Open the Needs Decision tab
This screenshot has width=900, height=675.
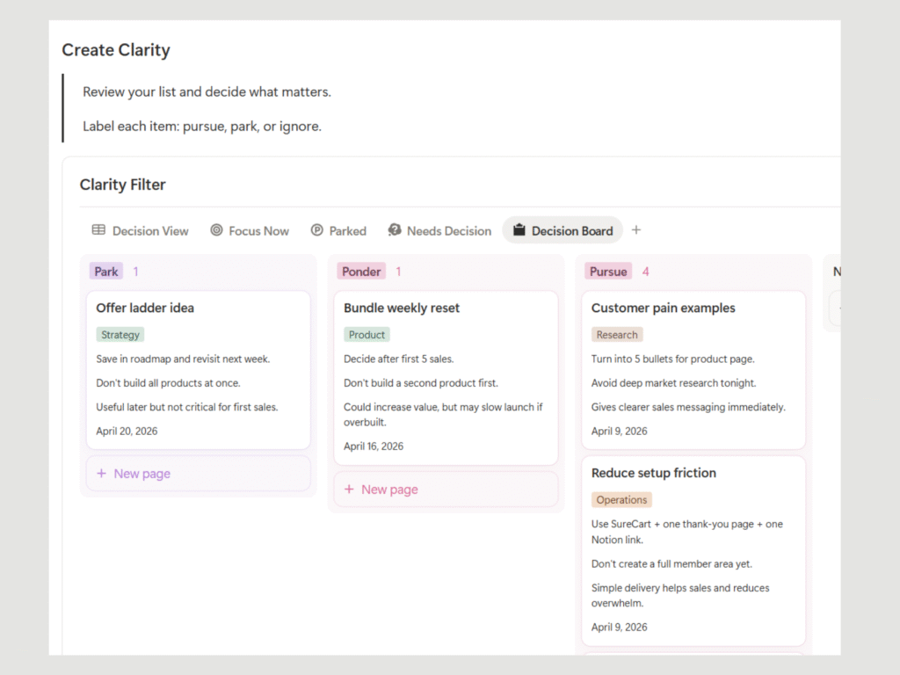[448, 231]
